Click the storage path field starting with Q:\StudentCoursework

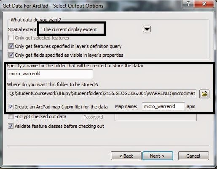coord(102,93)
